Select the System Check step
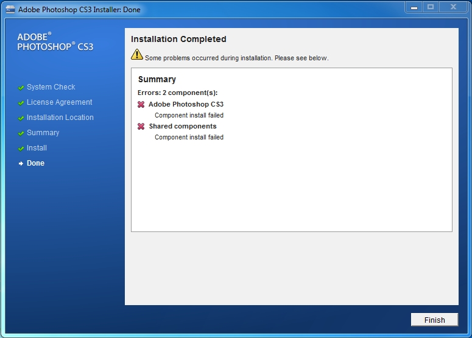Screen dimensions: 472x338 pos(51,87)
